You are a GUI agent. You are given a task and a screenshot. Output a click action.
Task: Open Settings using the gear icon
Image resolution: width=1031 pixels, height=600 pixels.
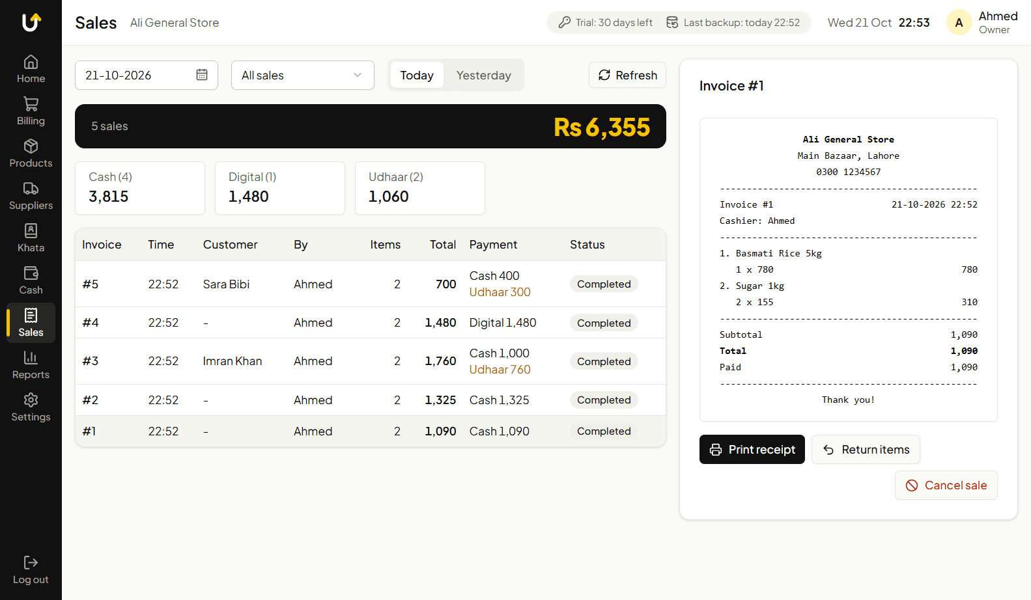31,407
